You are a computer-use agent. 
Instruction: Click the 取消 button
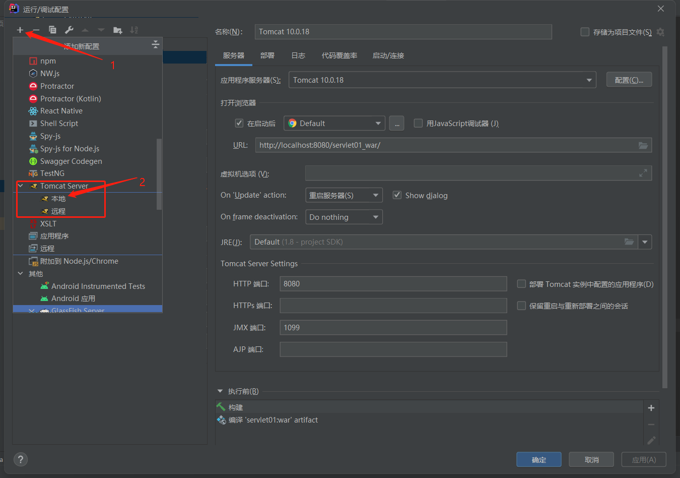point(591,460)
